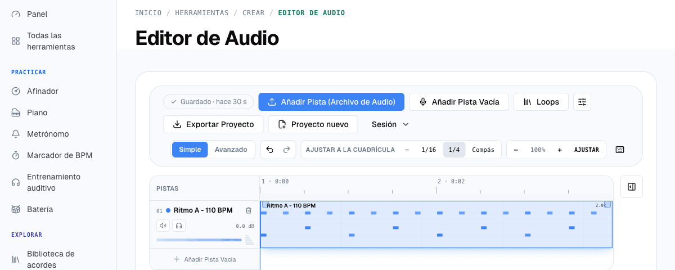Zoom out with minus button
This screenshot has width=675, height=270.
[516, 150]
